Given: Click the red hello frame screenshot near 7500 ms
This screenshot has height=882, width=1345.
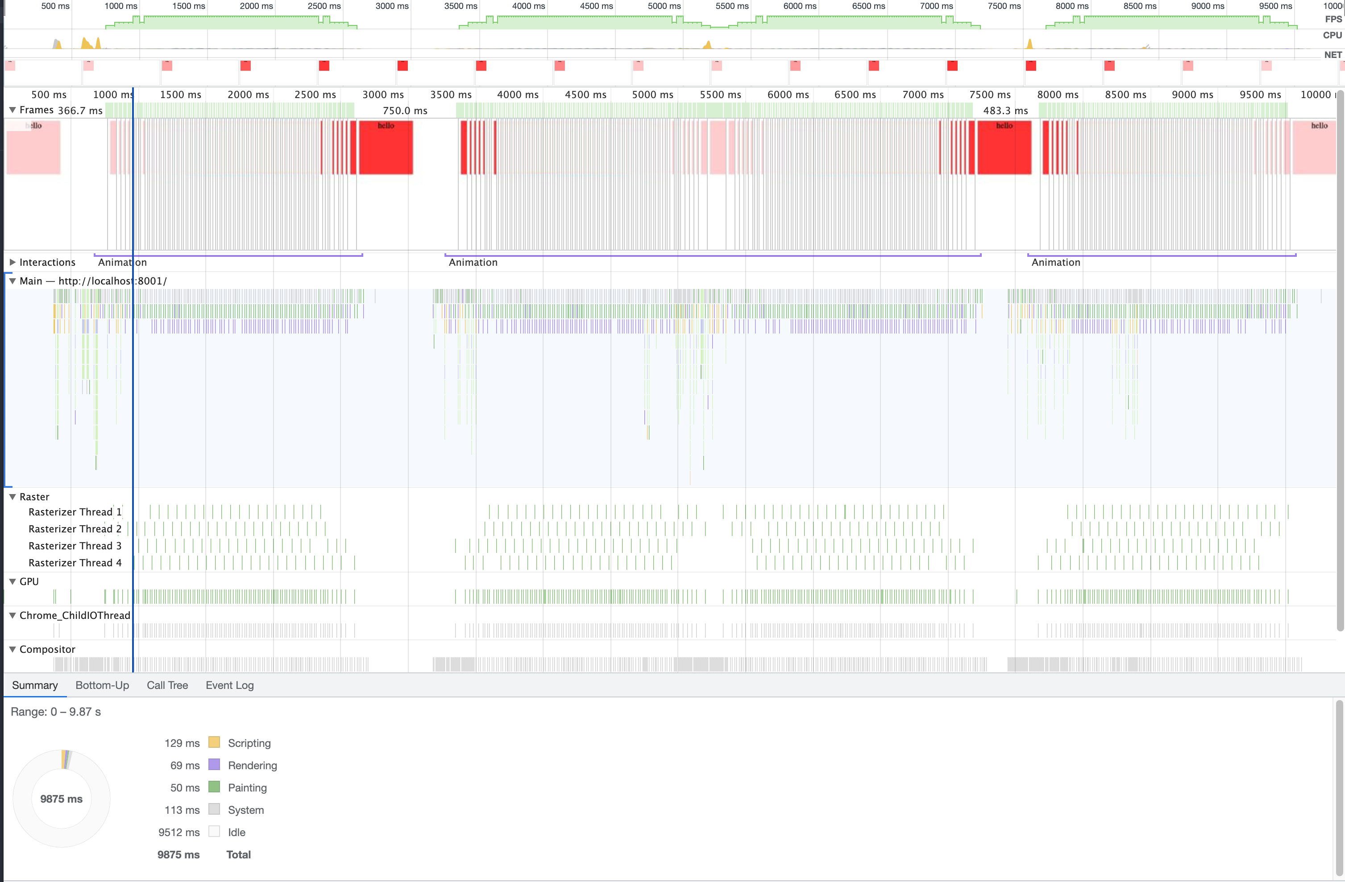Looking at the screenshot, I should pos(1004,148).
